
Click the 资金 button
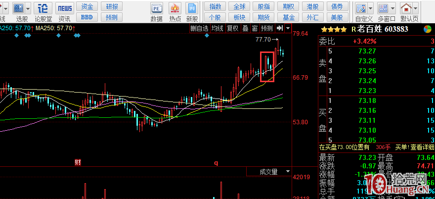87,6
